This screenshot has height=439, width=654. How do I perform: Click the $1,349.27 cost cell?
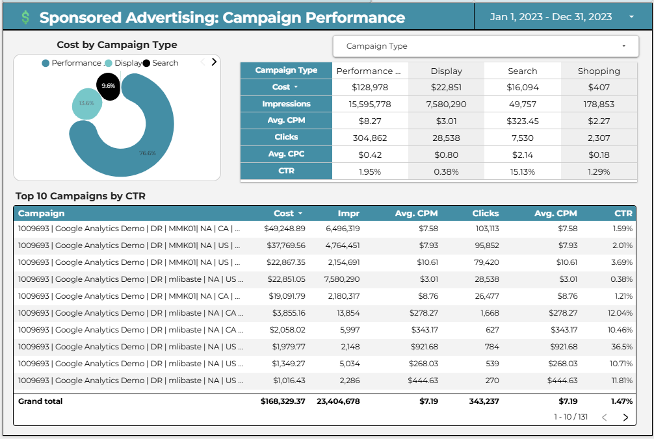288,364
